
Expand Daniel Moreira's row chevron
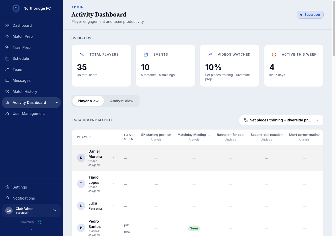pos(113,158)
